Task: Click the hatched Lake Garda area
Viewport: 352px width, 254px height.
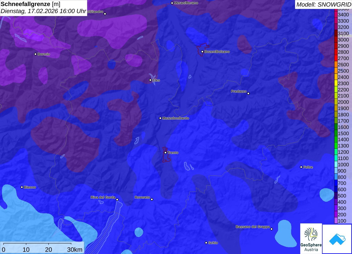Action: pyautogui.click(x=107, y=229)
